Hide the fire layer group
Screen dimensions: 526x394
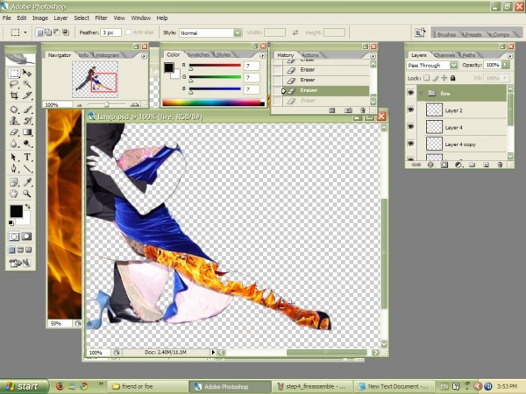click(x=410, y=93)
